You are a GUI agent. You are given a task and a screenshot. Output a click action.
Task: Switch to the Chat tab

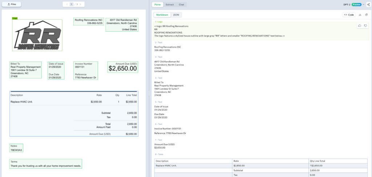[x=181, y=4]
